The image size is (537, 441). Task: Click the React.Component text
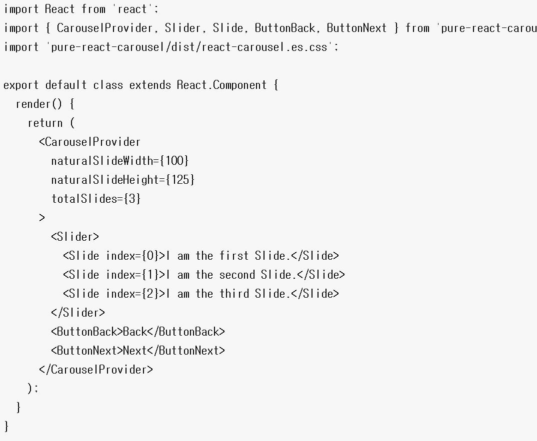tap(222, 85)
